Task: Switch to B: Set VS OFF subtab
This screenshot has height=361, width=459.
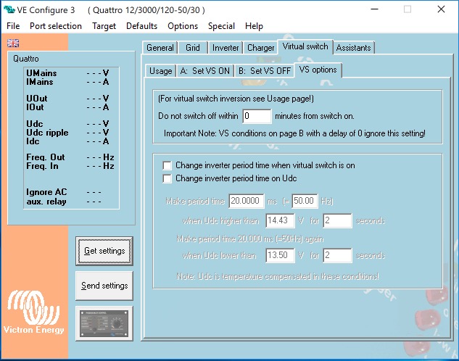Action: 264,71
